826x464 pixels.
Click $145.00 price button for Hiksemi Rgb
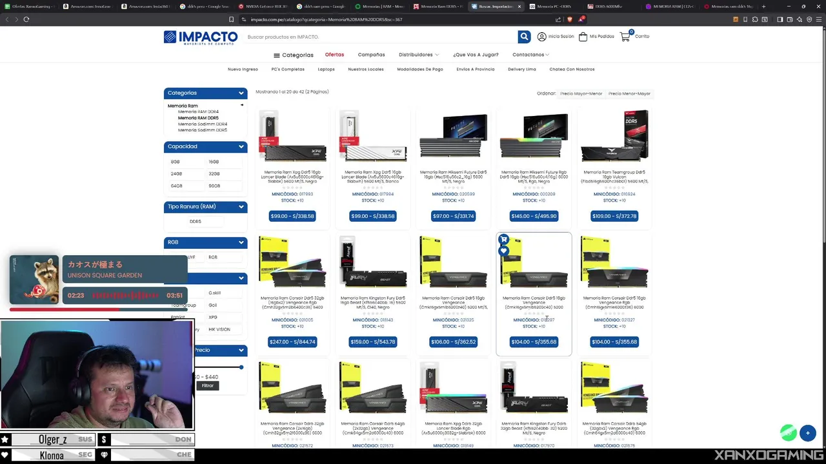(x=534, y=216)
